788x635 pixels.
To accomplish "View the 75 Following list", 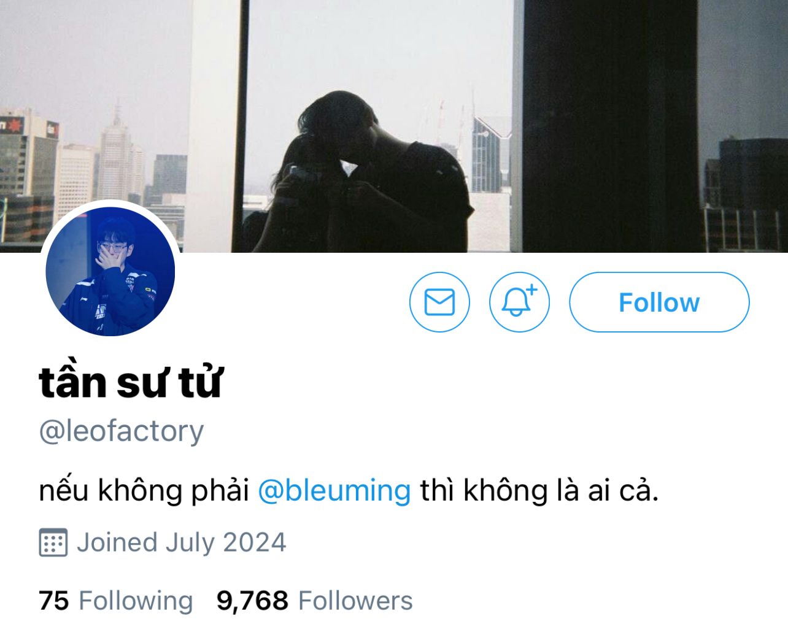I will pyautogui.click(x=116, y=601).
